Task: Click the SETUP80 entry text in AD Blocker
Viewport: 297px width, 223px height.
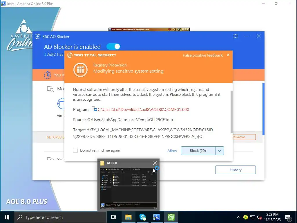Action: coord(55,137)
